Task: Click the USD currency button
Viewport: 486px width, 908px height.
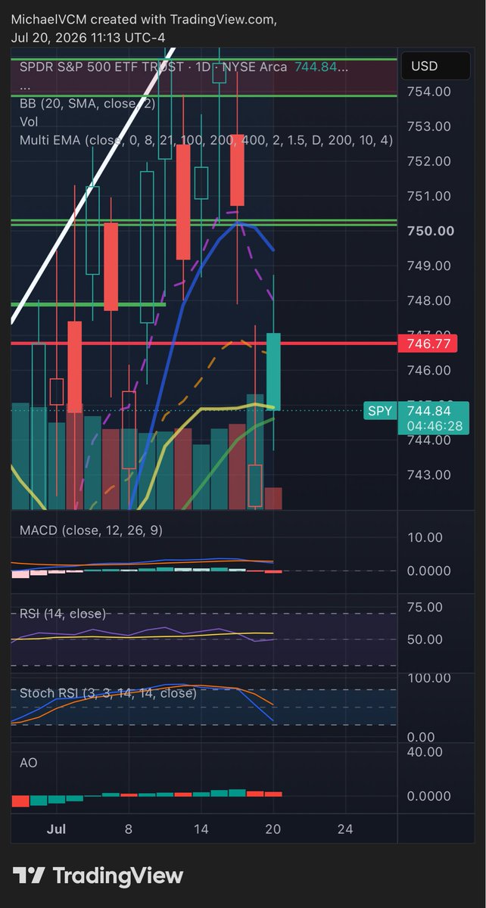Action: pyautogui.click(x=435, y=67)
